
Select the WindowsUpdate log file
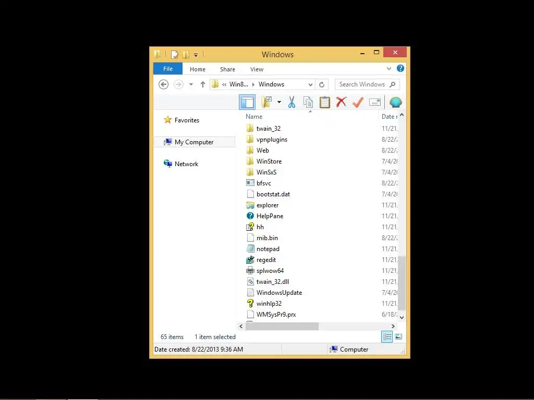[x=279, y=293]
